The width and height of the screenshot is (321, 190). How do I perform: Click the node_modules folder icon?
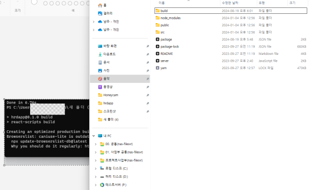pyautogui.click(x=158, y=18)
